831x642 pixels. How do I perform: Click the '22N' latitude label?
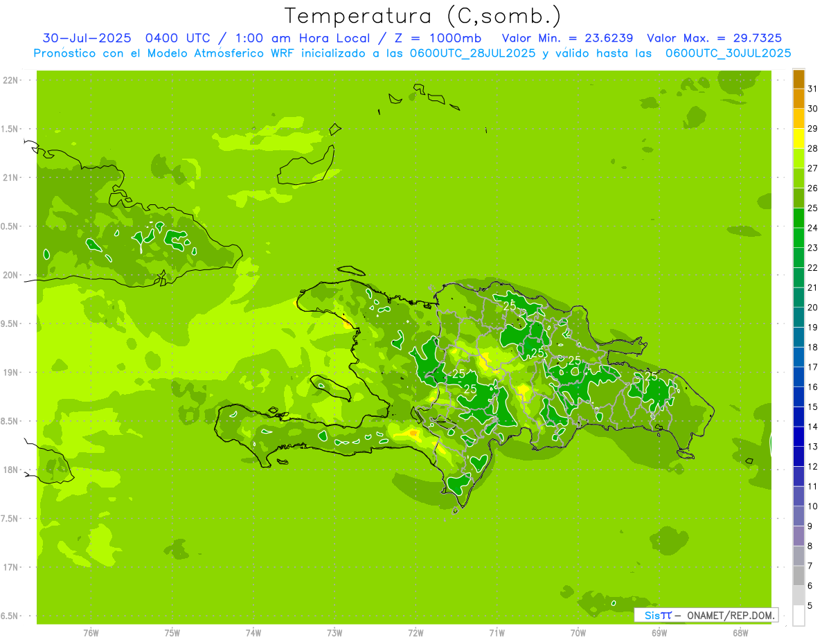(10, 80)
